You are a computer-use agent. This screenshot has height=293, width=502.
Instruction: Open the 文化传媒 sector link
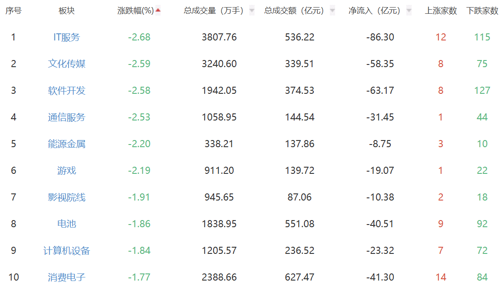pyautogui.click(x=67, y=64)
